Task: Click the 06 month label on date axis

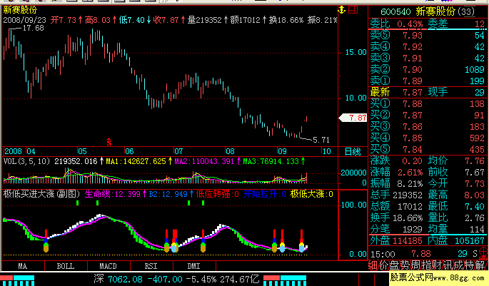Action: click(129, 151)
